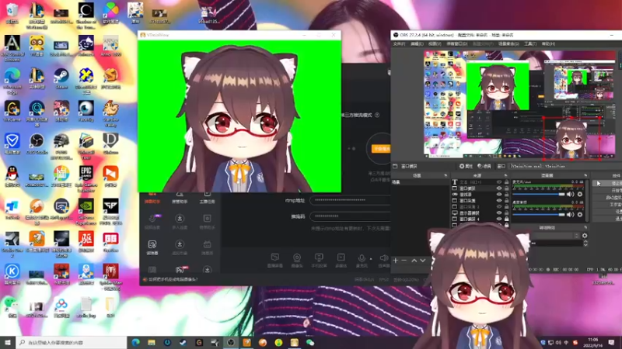Pop out the 来源 dock panel

pos(505,175)
